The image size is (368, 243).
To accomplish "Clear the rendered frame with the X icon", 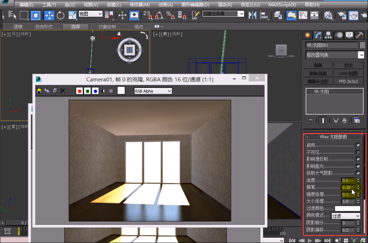I will point(63,91).
